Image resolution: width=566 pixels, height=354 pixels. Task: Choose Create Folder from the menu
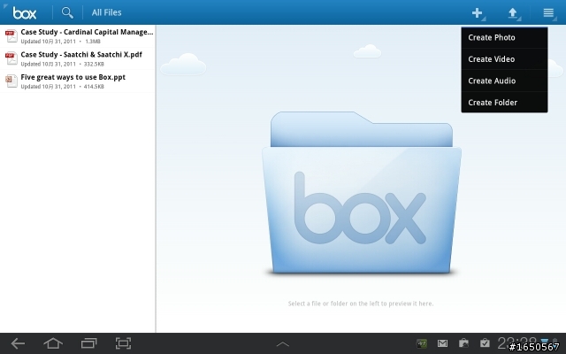pyautogui.click(x=504, y=103)
